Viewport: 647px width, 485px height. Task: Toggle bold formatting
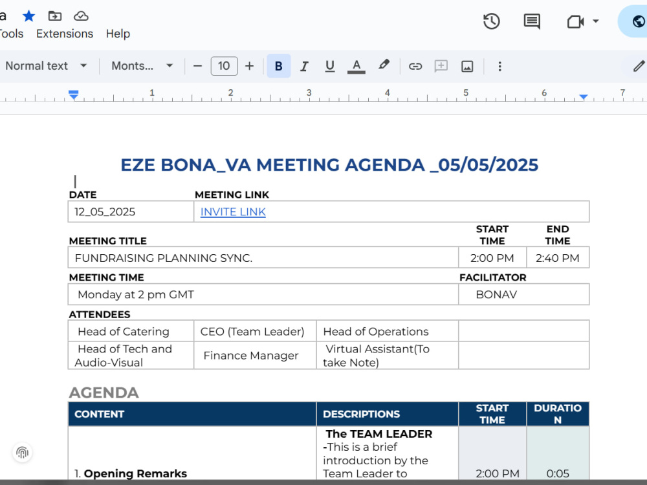(278, 66)
